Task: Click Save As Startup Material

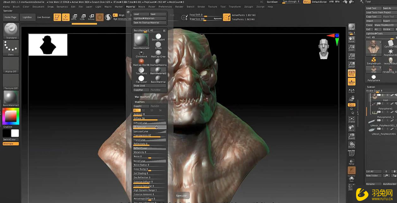Action: [150, 23]
